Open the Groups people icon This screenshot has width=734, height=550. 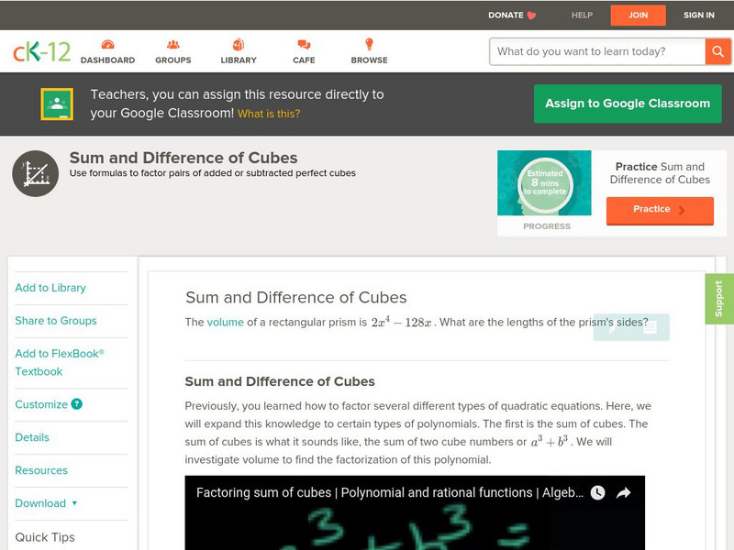point(173,44)
